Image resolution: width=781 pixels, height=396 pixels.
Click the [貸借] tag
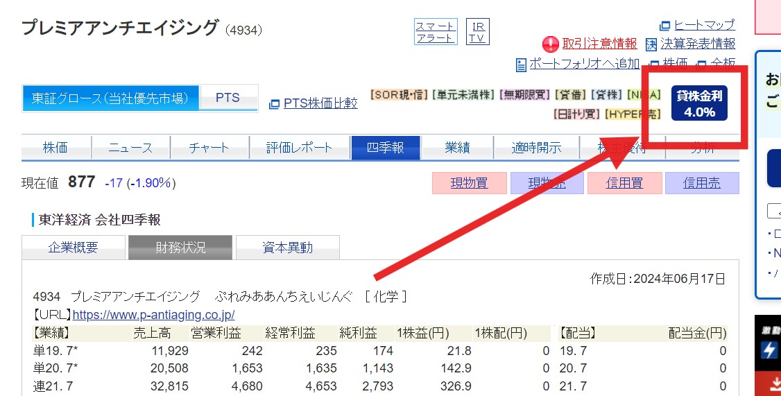coord(572,94)
